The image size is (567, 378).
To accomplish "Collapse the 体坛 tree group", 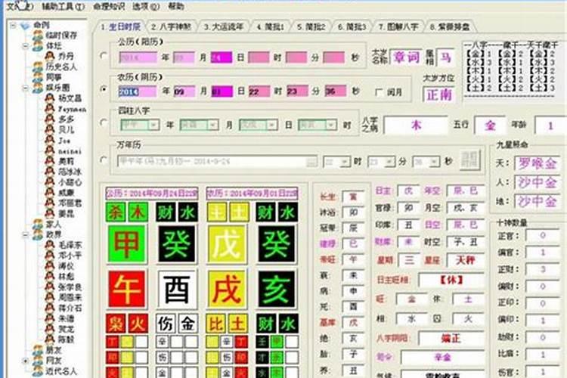I will (26, 46).
